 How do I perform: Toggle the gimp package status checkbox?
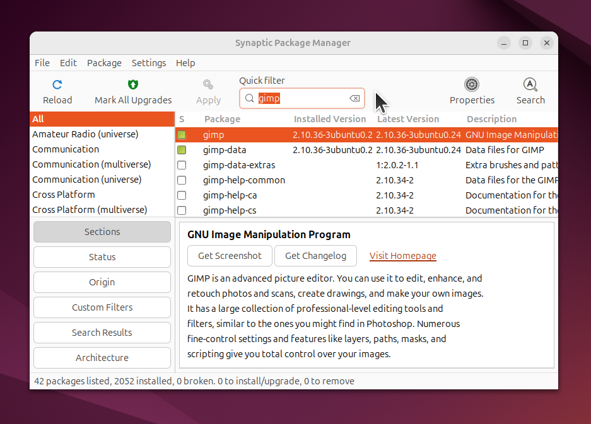182,135
